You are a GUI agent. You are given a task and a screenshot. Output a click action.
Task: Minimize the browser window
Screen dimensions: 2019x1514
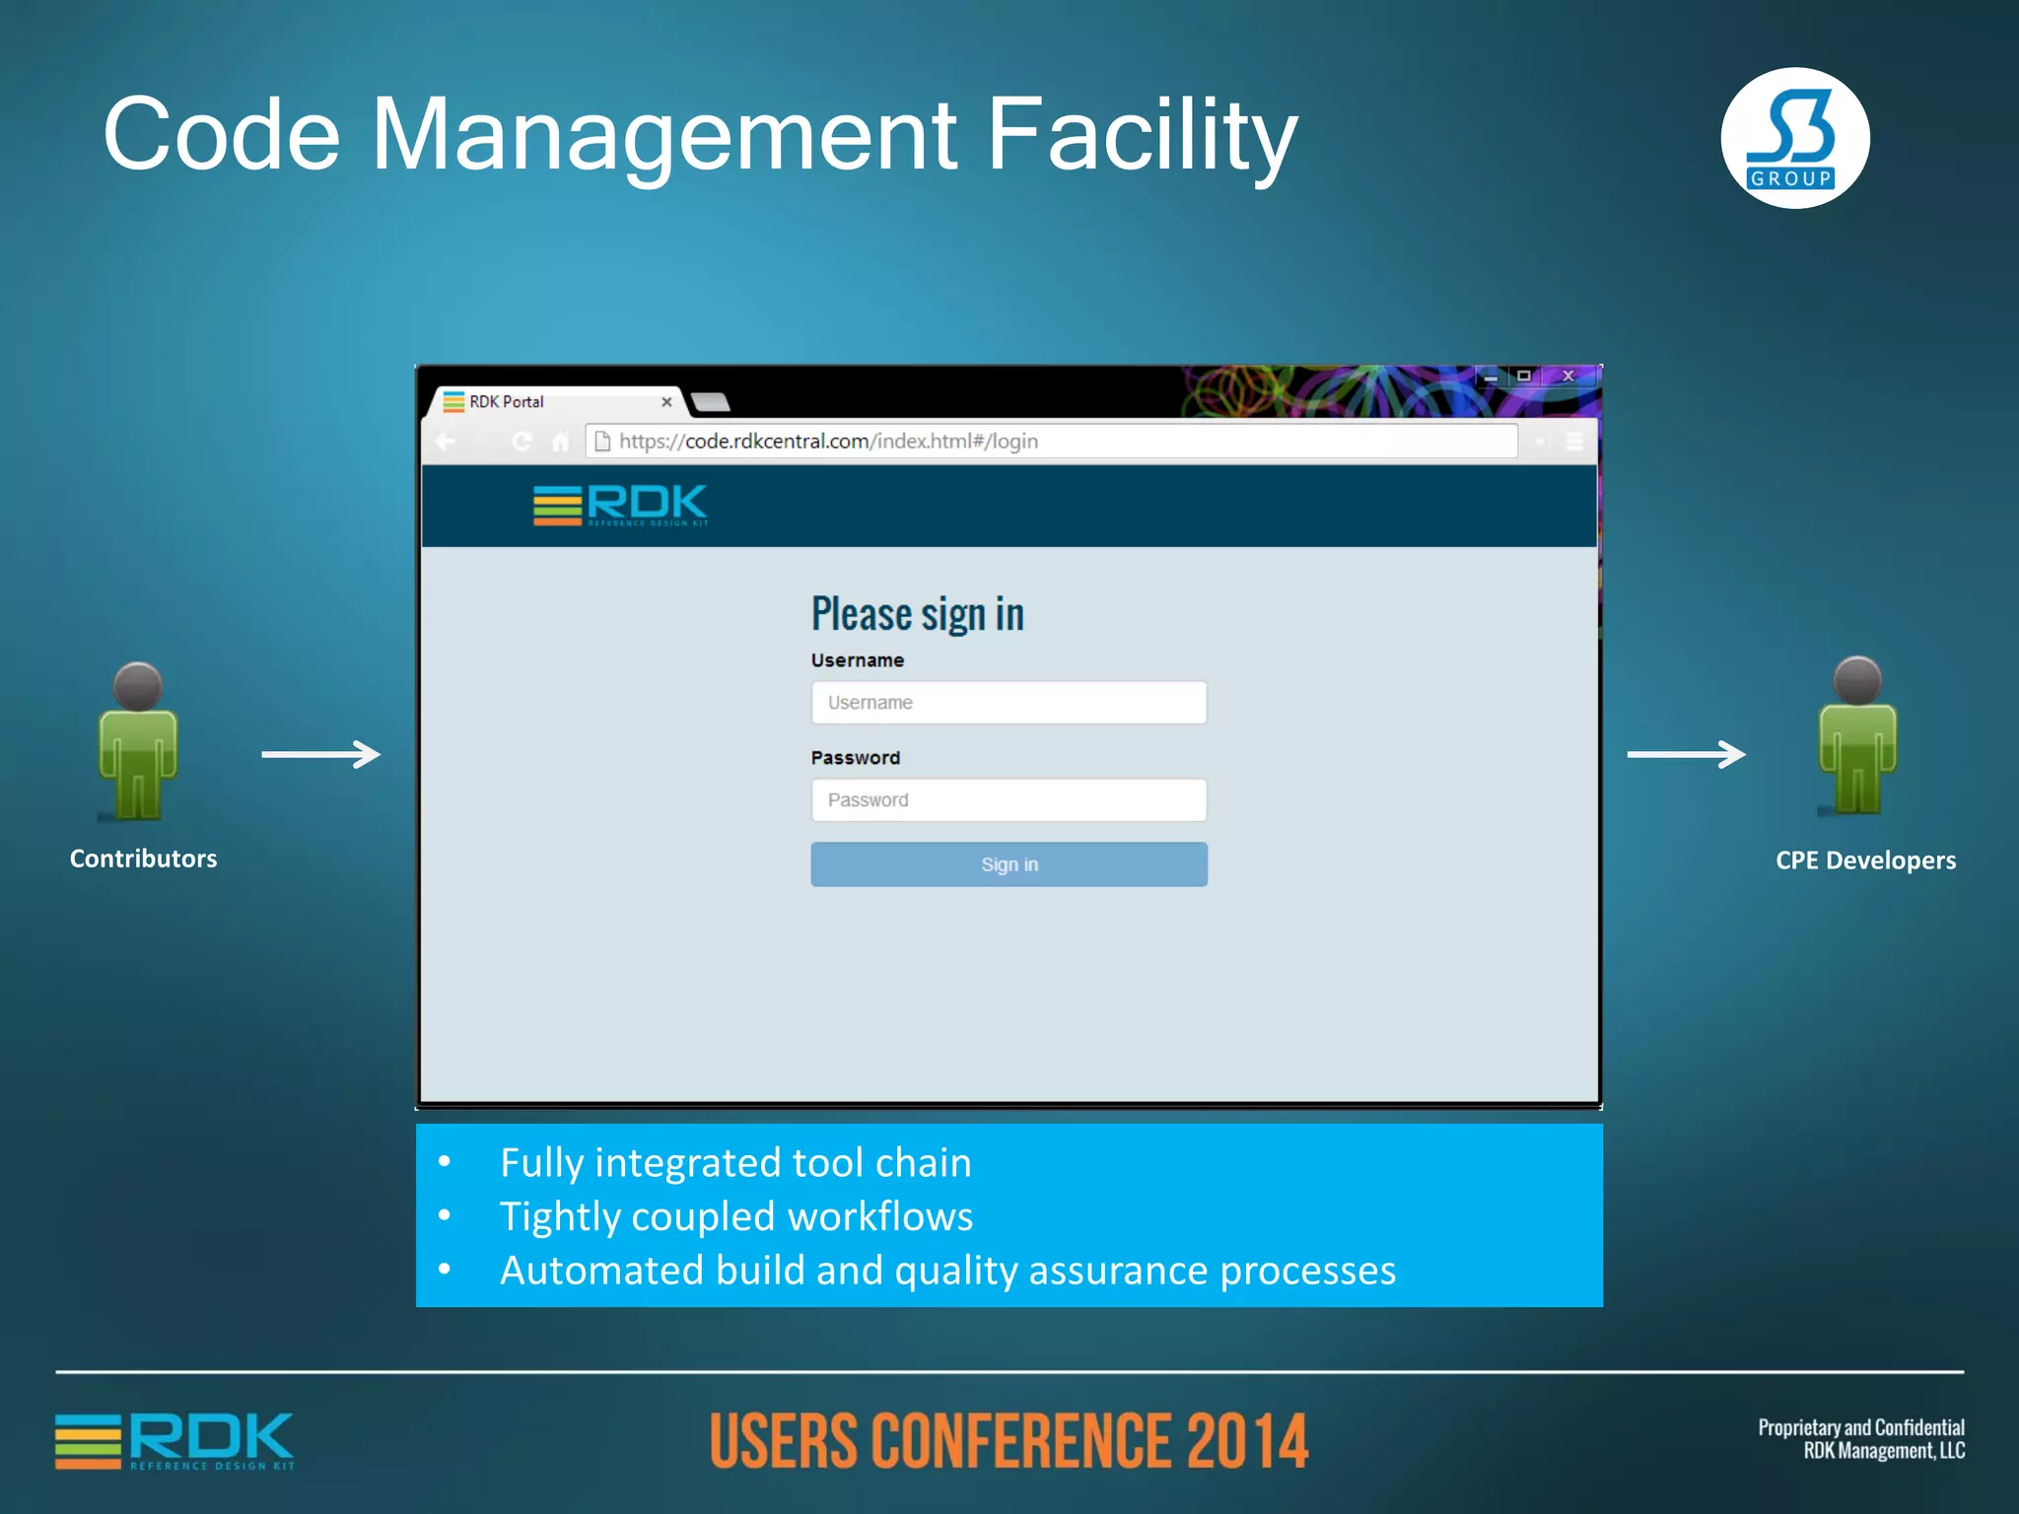click(x=1491, y=377)
